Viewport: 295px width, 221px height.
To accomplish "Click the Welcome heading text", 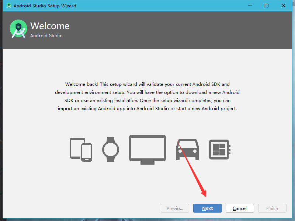I will click(50, 26).
